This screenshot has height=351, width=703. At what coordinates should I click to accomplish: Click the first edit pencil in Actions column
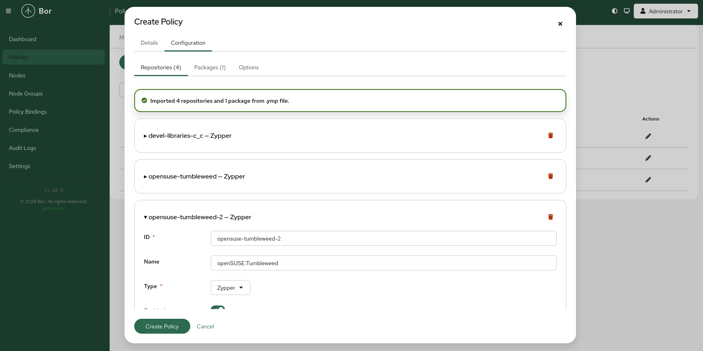(x=648, y=136)
